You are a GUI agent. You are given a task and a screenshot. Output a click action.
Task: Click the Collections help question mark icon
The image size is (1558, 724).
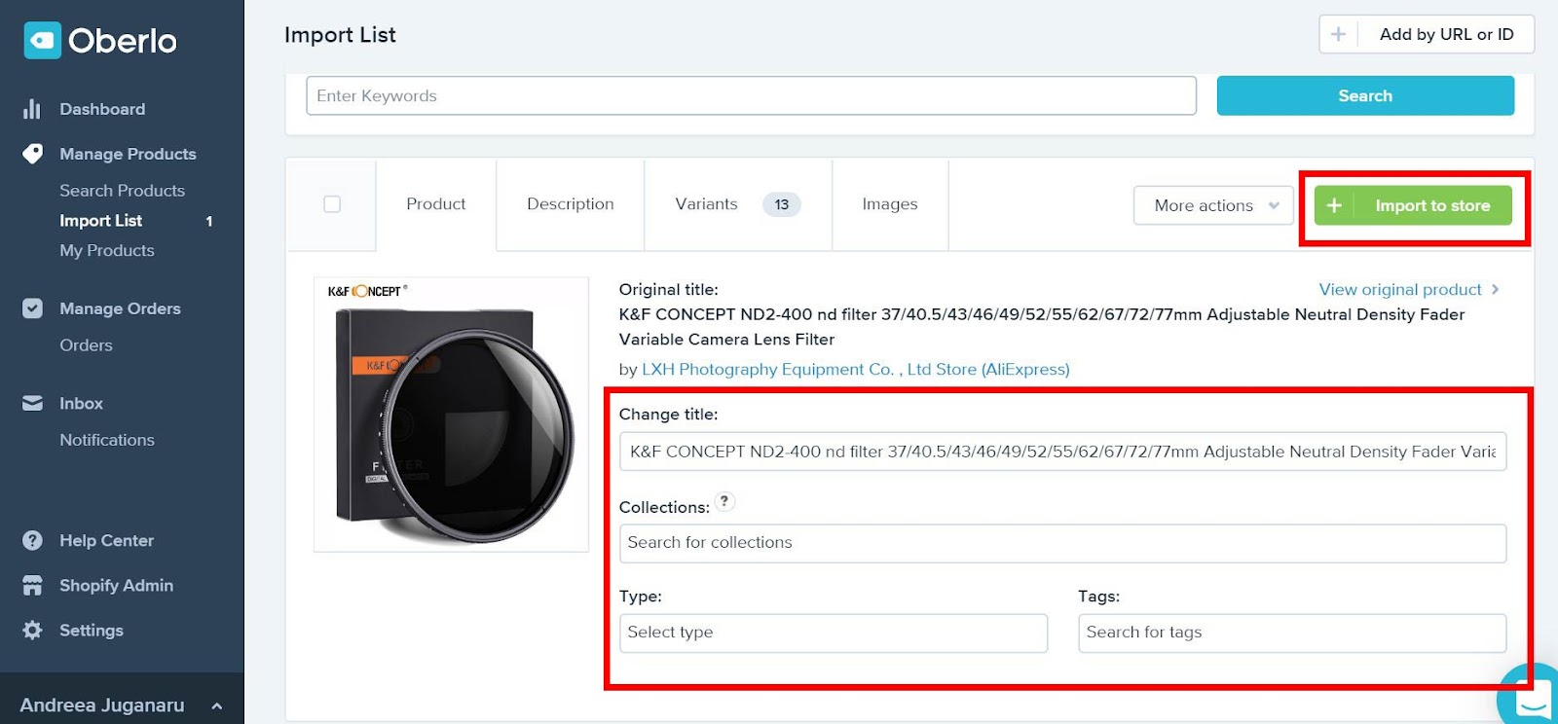[x=724, y=501]
